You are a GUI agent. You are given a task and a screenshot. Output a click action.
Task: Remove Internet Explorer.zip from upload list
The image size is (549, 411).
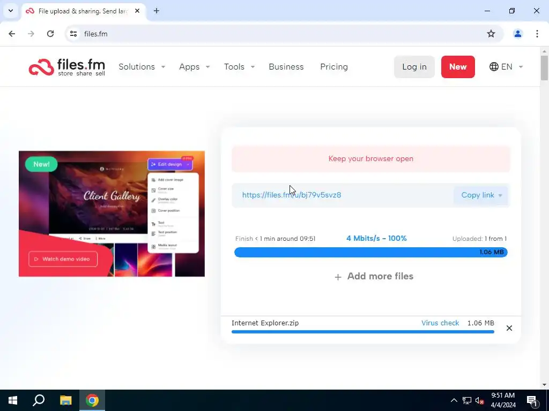pos(509,328)
